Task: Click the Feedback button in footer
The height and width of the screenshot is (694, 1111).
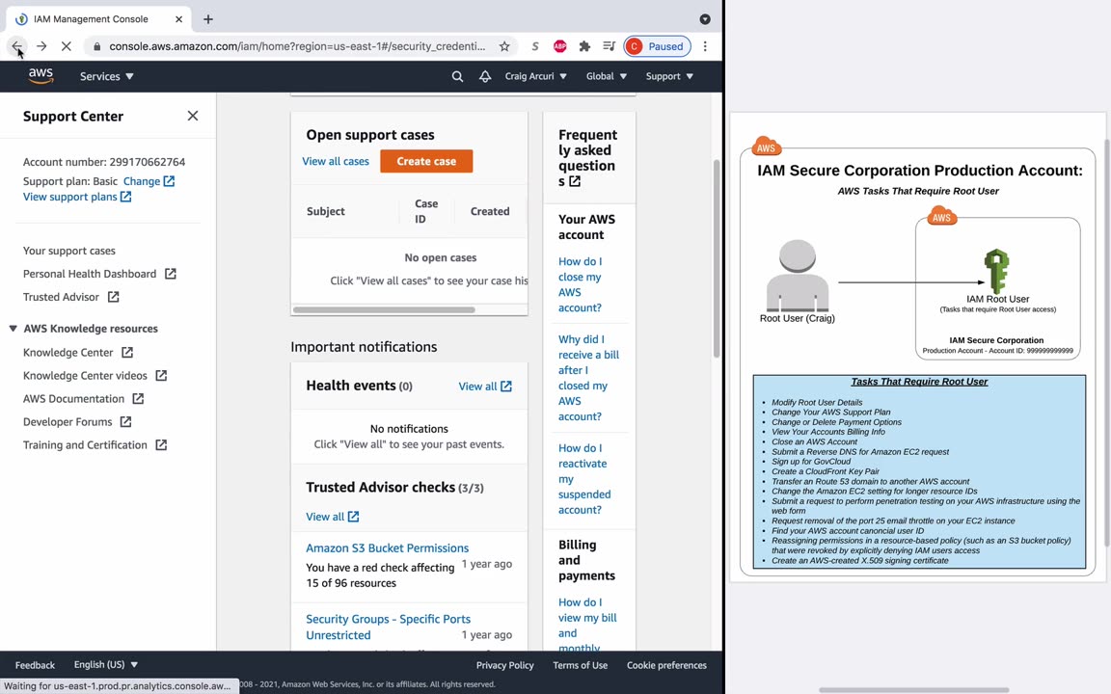Action: (x=35, y=665)
